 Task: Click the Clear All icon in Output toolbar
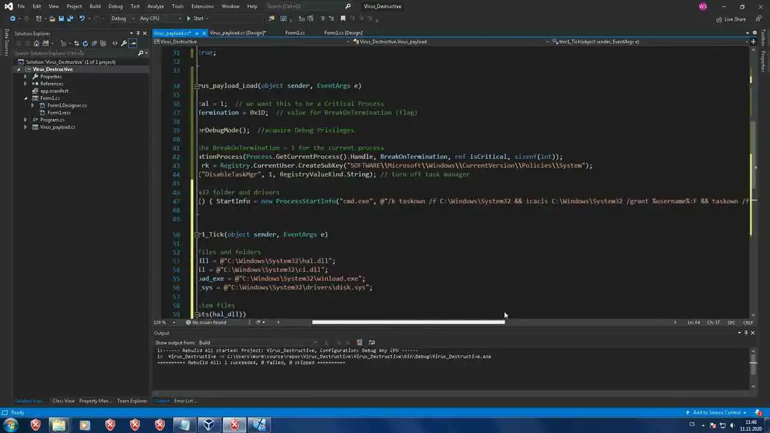[x=360, y=343]
